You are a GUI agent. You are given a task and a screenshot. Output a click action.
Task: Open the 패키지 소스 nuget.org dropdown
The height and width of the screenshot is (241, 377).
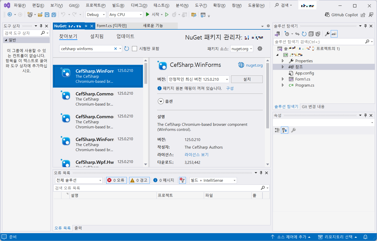[x=242, y=49]
